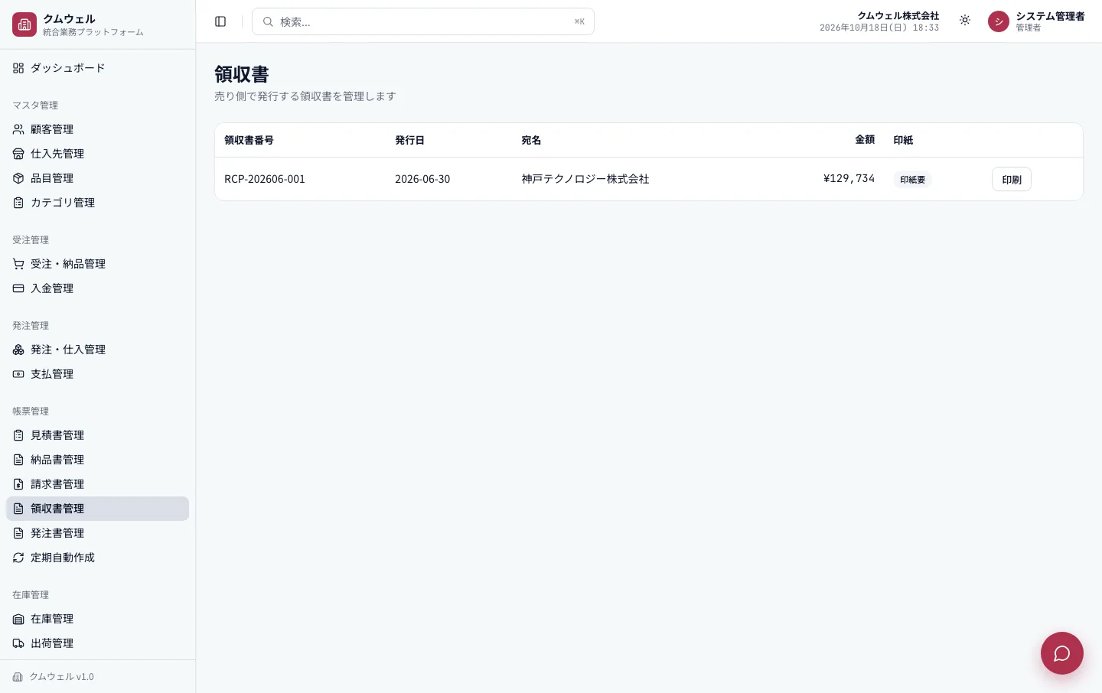Switch theme with the sun icon
1102x693 pixels.
965,21
